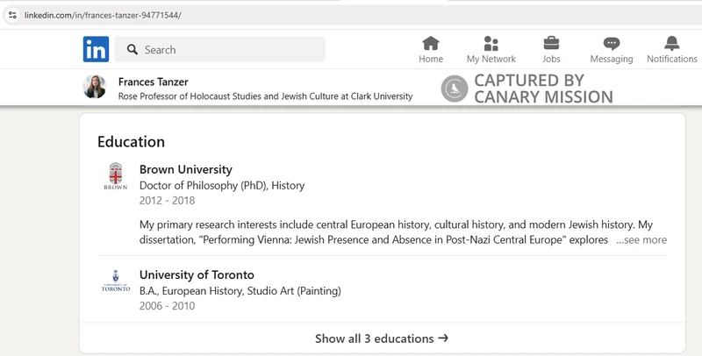The width and height of the screenshot is (702, 356).
Task: Show all 3 educations
Action: click(x=382, y=338)
